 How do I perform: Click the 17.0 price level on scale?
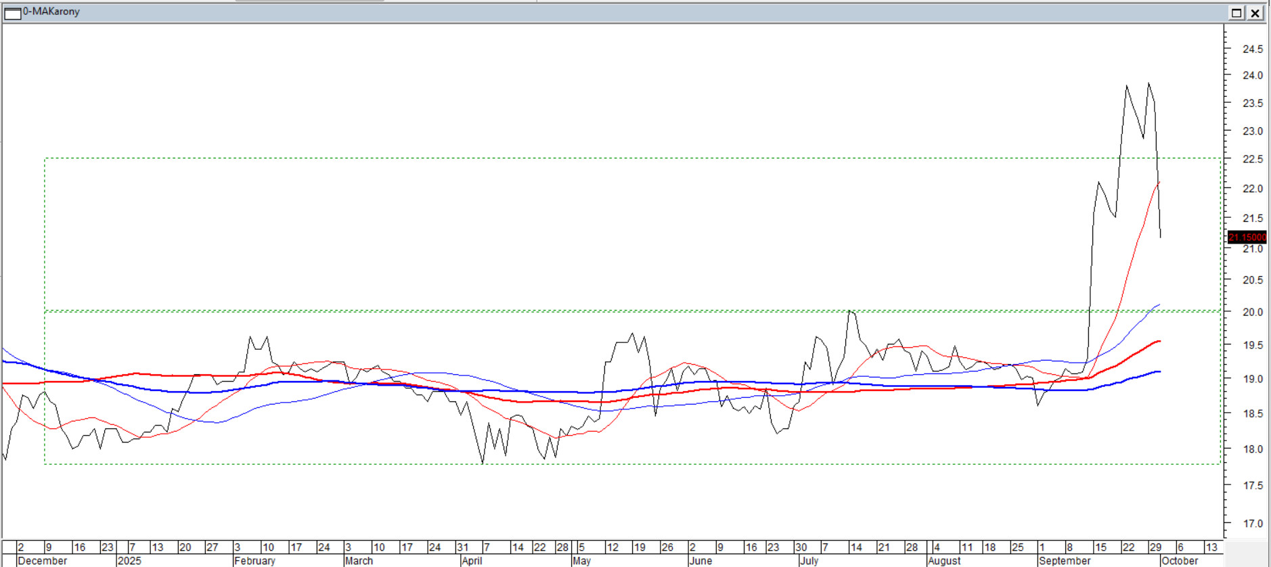point(1252,524)
